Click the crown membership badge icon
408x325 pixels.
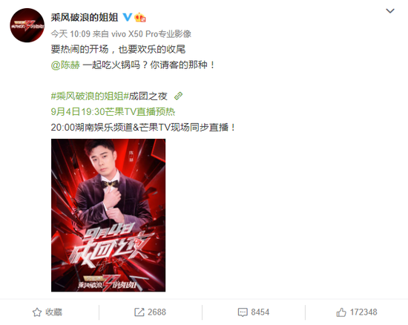pos(140,17)
